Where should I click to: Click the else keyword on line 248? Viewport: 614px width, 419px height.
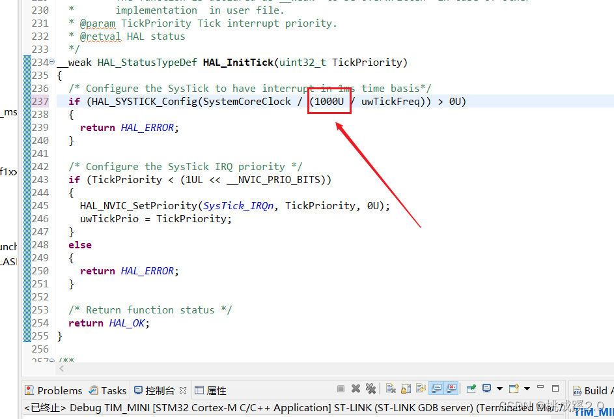[x=80, y=245]
